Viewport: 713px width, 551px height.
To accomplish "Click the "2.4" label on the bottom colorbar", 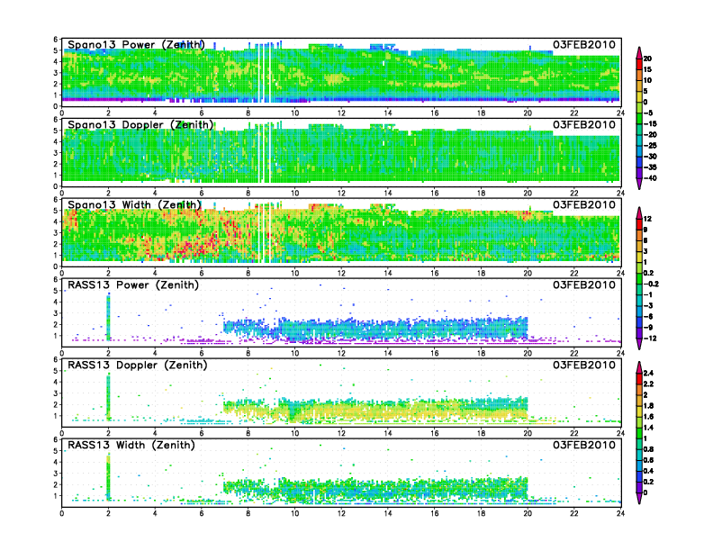I will coord(648,374).
